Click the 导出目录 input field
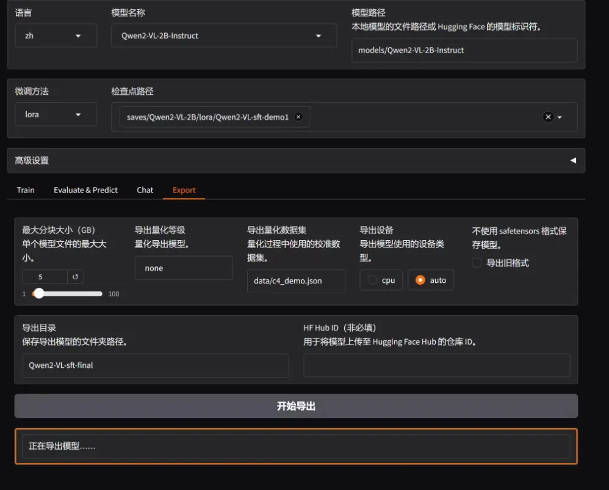Screen dimensions: 609x490 click(156, 365)
